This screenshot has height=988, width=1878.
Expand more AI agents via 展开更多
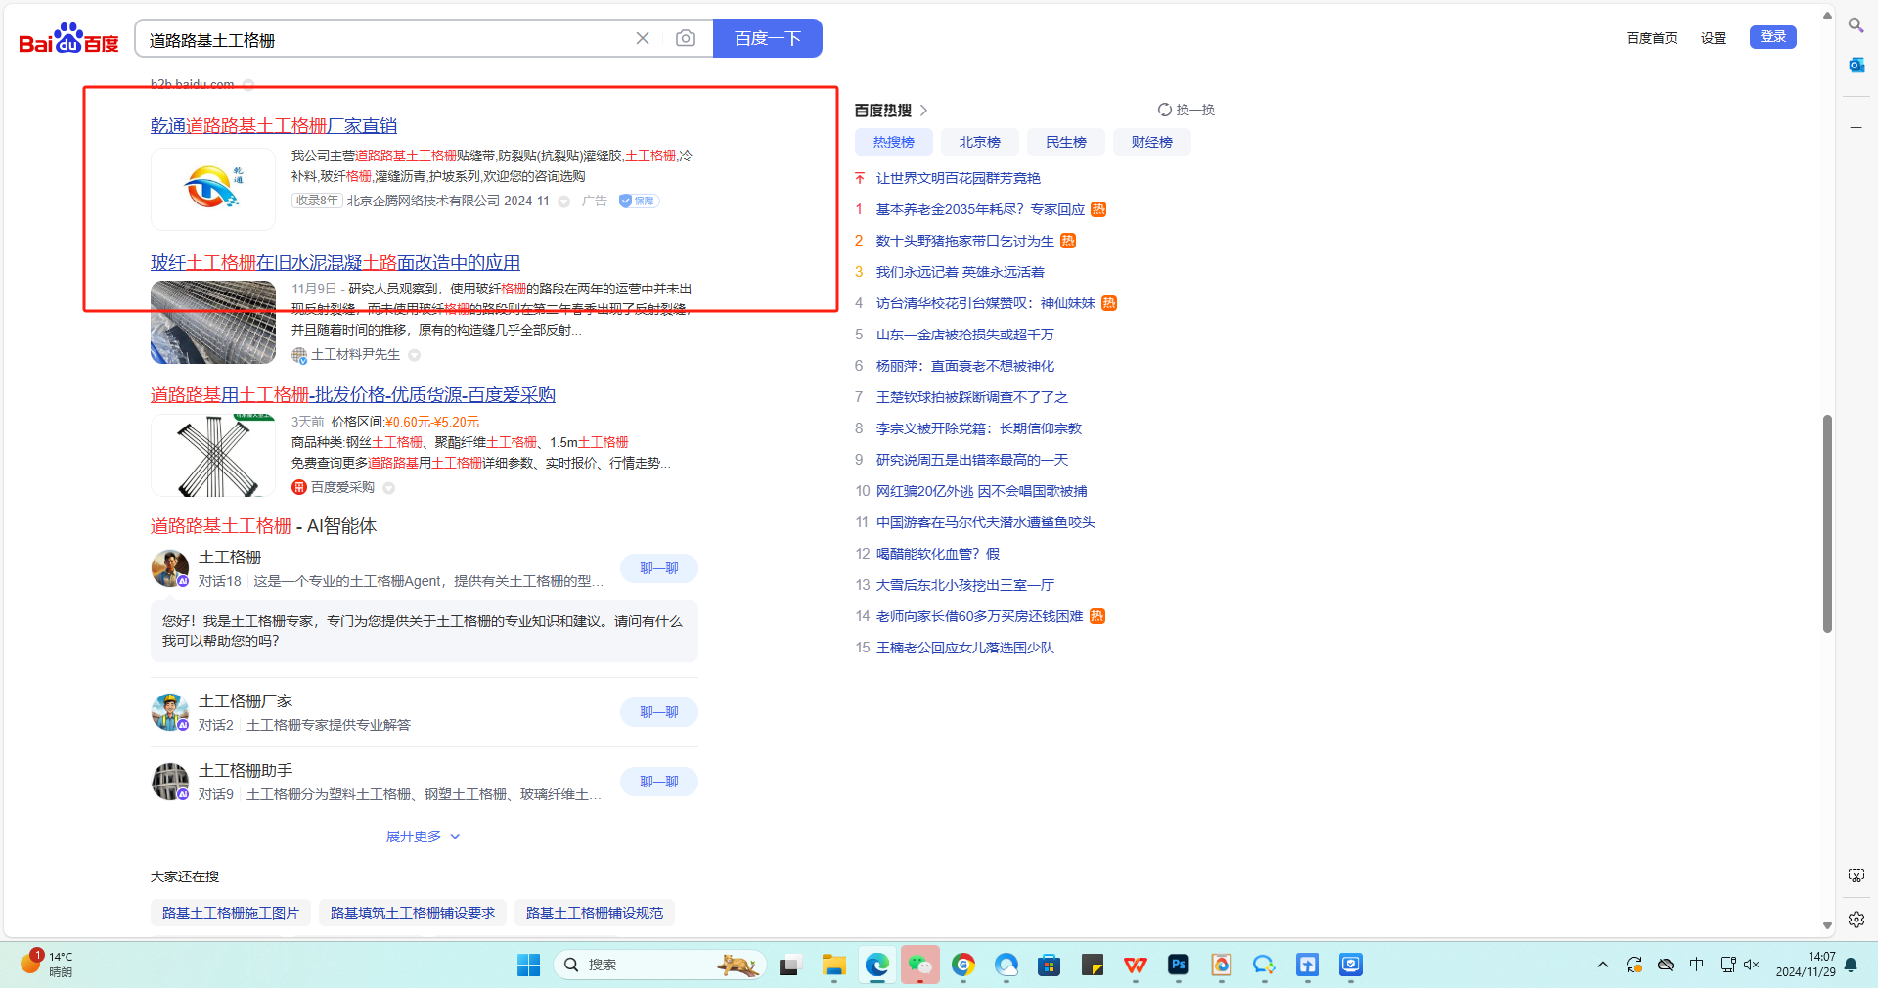(x=423, y=836)
